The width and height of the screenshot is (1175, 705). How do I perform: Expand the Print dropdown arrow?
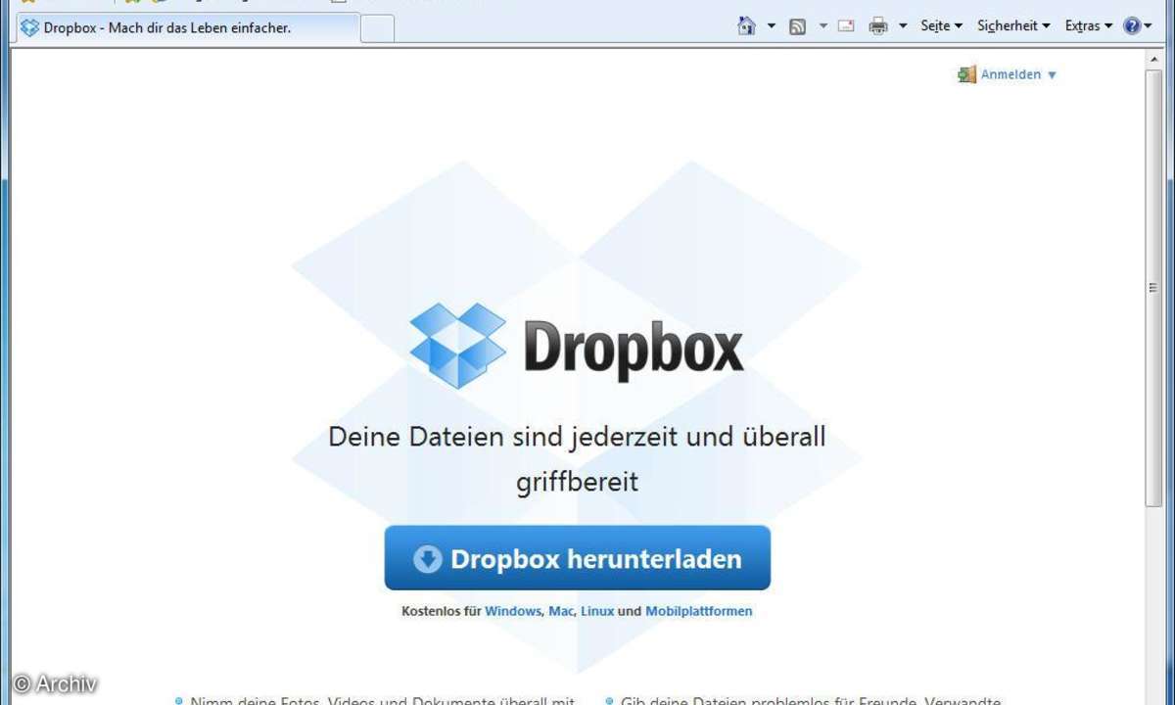(902, 26)
